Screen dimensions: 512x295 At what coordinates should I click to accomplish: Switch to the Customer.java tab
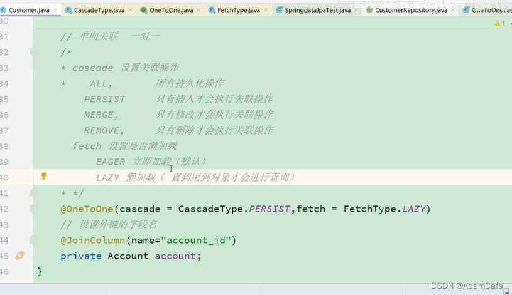point(29,10)
